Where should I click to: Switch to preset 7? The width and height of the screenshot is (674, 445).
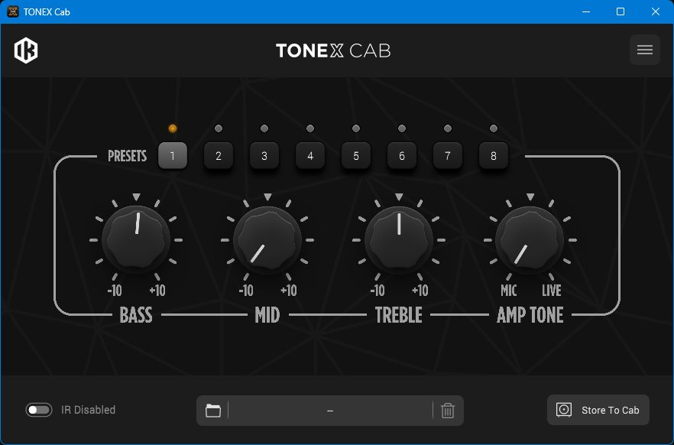[x=448, y=156]
